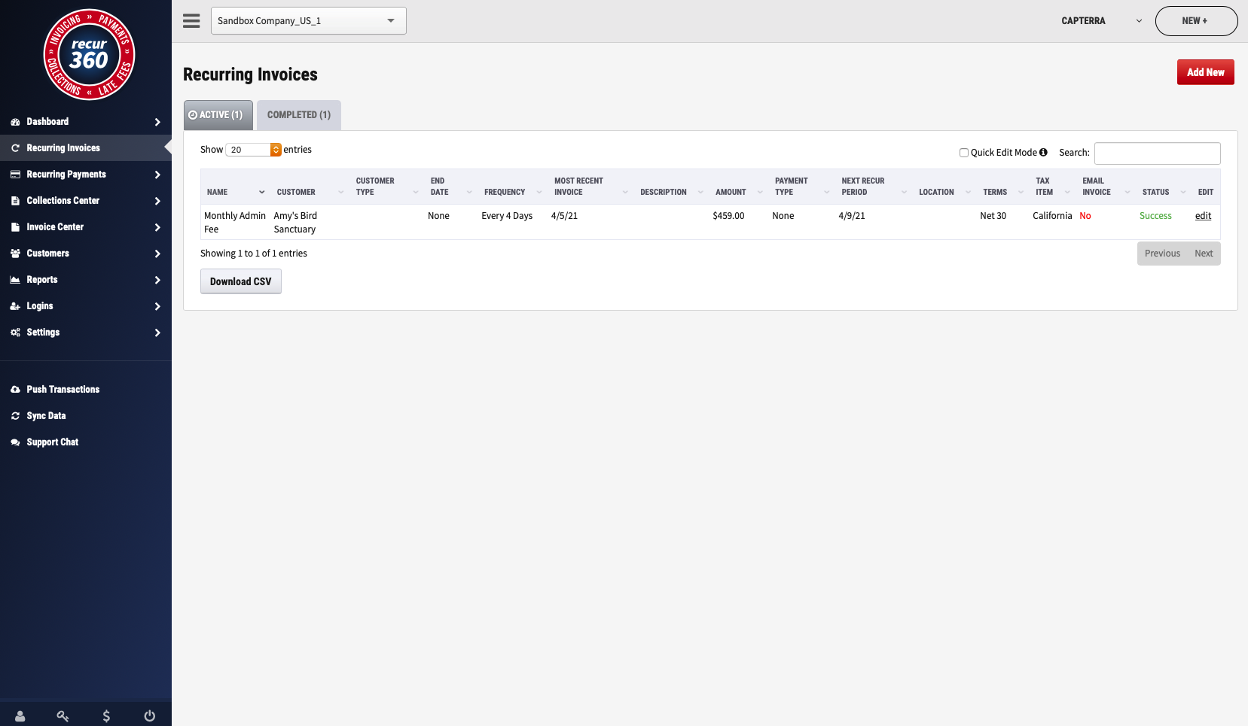This screenshot has width=1248, height=726.
Task: Click the Download CSV button
Action: point(240,281)
